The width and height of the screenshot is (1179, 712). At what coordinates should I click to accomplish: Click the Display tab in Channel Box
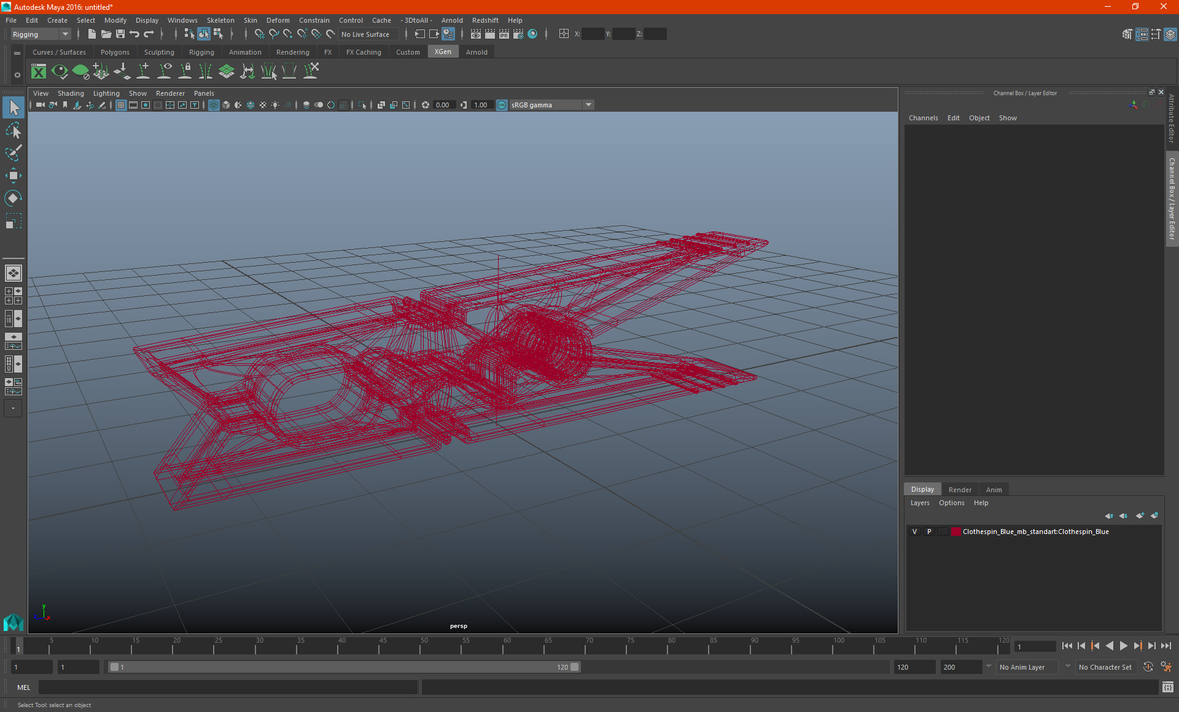923,488
